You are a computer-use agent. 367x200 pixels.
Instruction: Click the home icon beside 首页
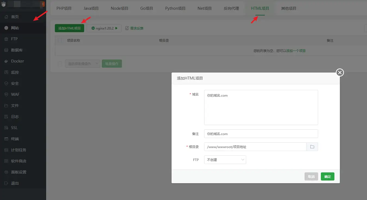[x=6, y=17]
